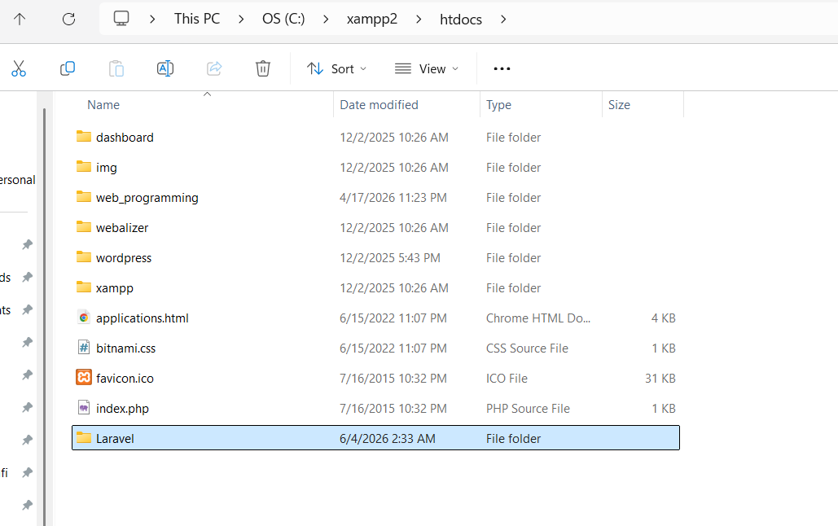The image size is (838, 526).
Task: Select the wordpress folder name
Action: coord(124,257)
